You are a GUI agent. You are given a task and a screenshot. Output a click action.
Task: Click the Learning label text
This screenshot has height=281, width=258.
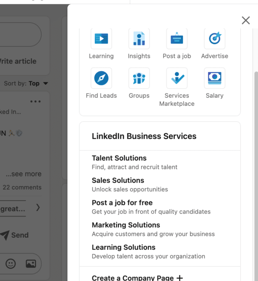point(101,56)
